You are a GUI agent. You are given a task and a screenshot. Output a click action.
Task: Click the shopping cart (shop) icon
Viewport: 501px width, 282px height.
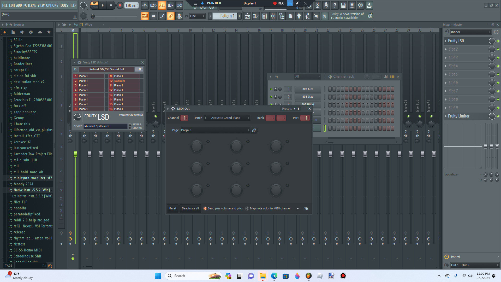pos(325,16)
